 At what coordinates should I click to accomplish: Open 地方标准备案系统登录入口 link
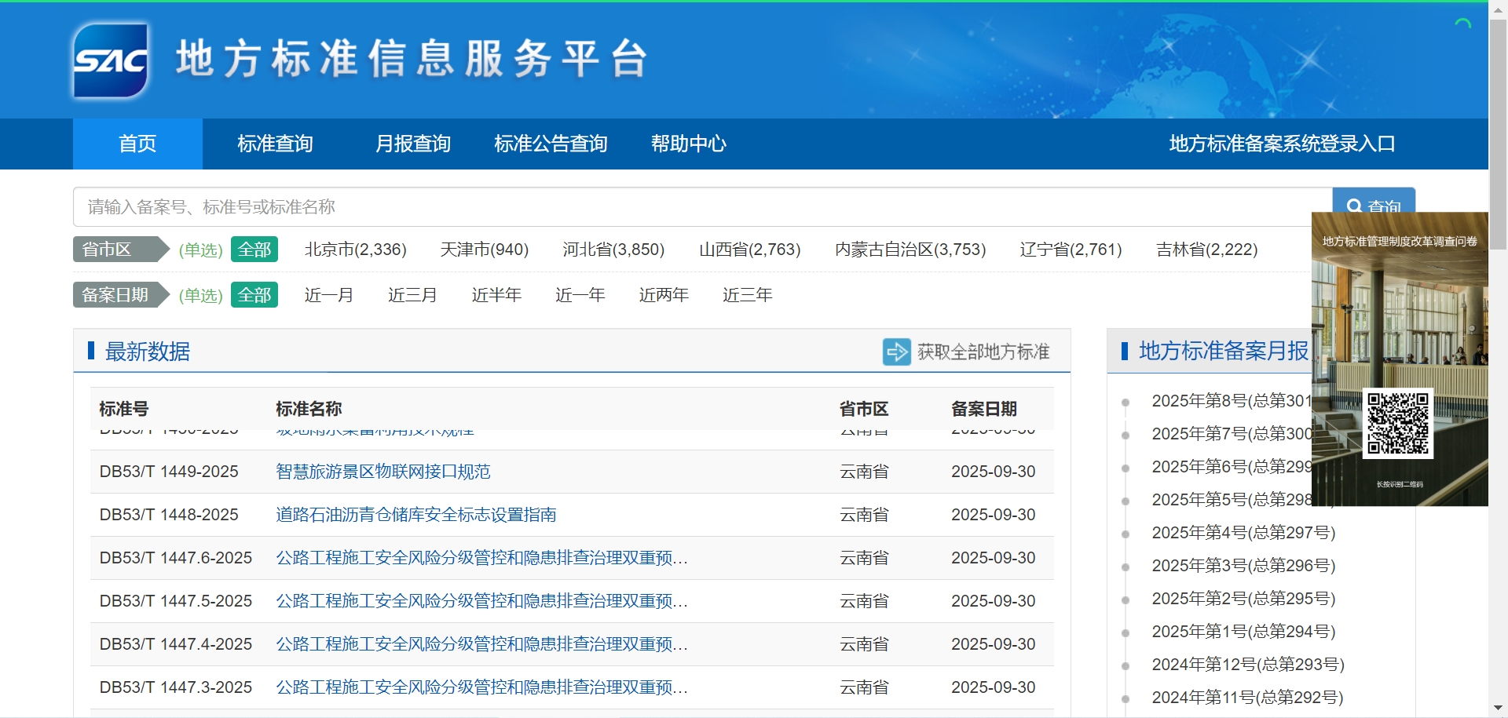[x=1282, y=144]
